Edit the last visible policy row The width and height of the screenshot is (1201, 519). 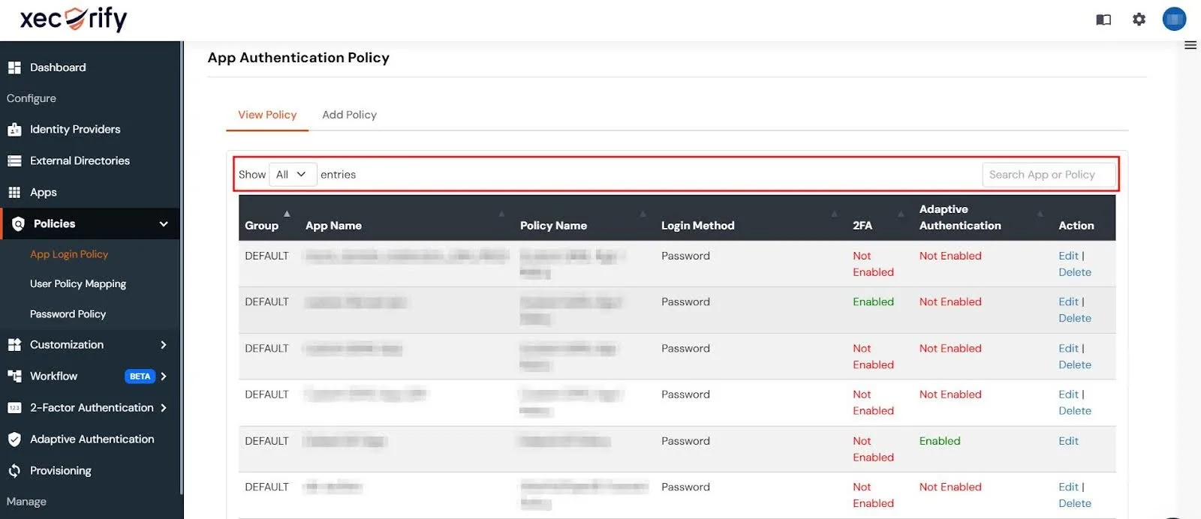click(1068, 487)
